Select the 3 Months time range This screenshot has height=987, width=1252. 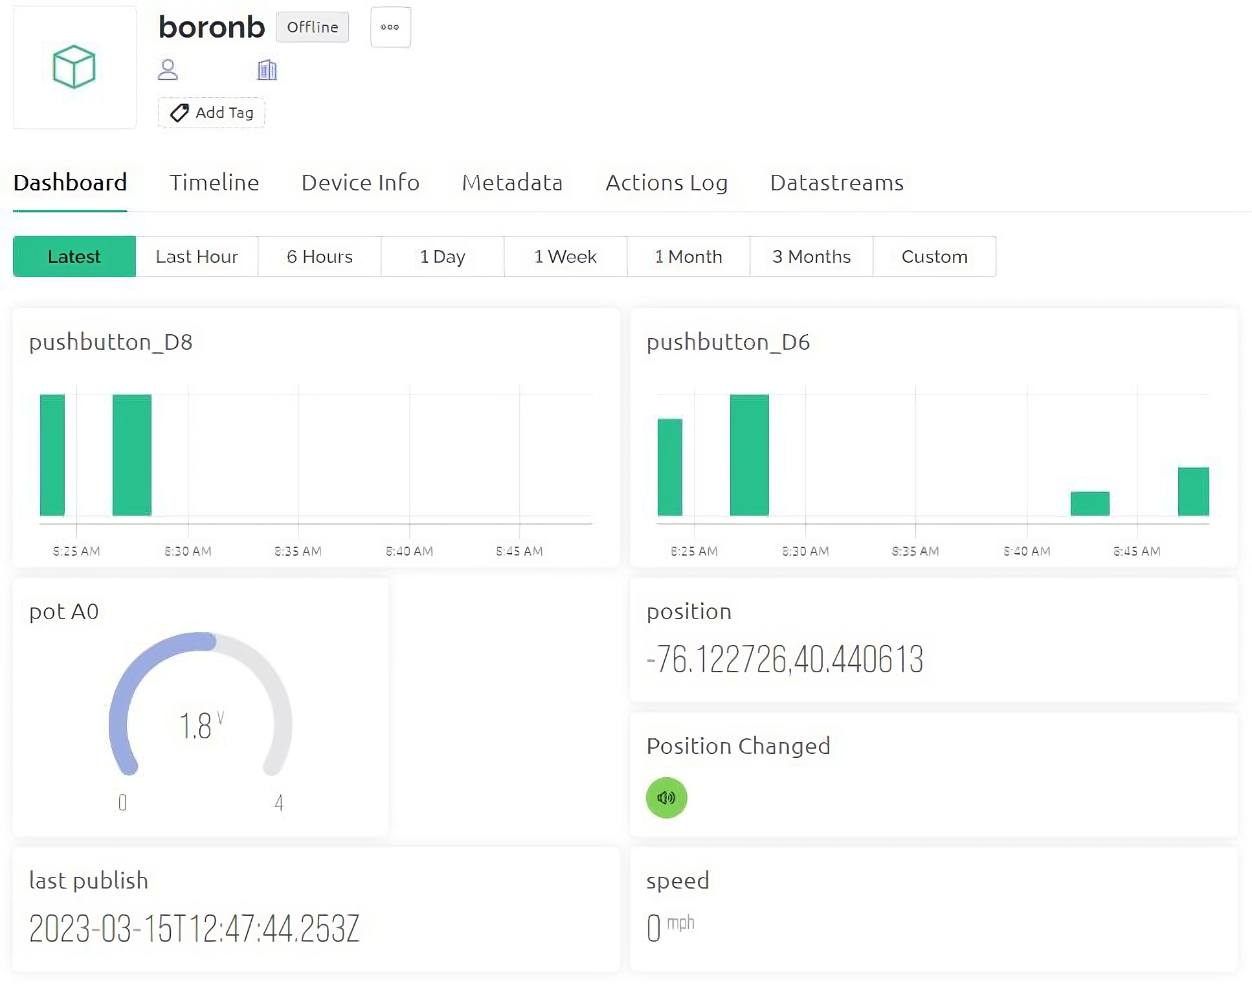pos(811,256)
